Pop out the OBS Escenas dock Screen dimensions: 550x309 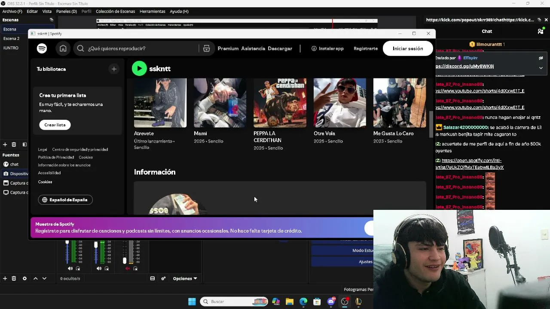point(52,20)
